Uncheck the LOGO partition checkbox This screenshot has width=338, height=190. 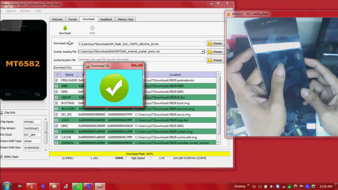pos(56,120)
